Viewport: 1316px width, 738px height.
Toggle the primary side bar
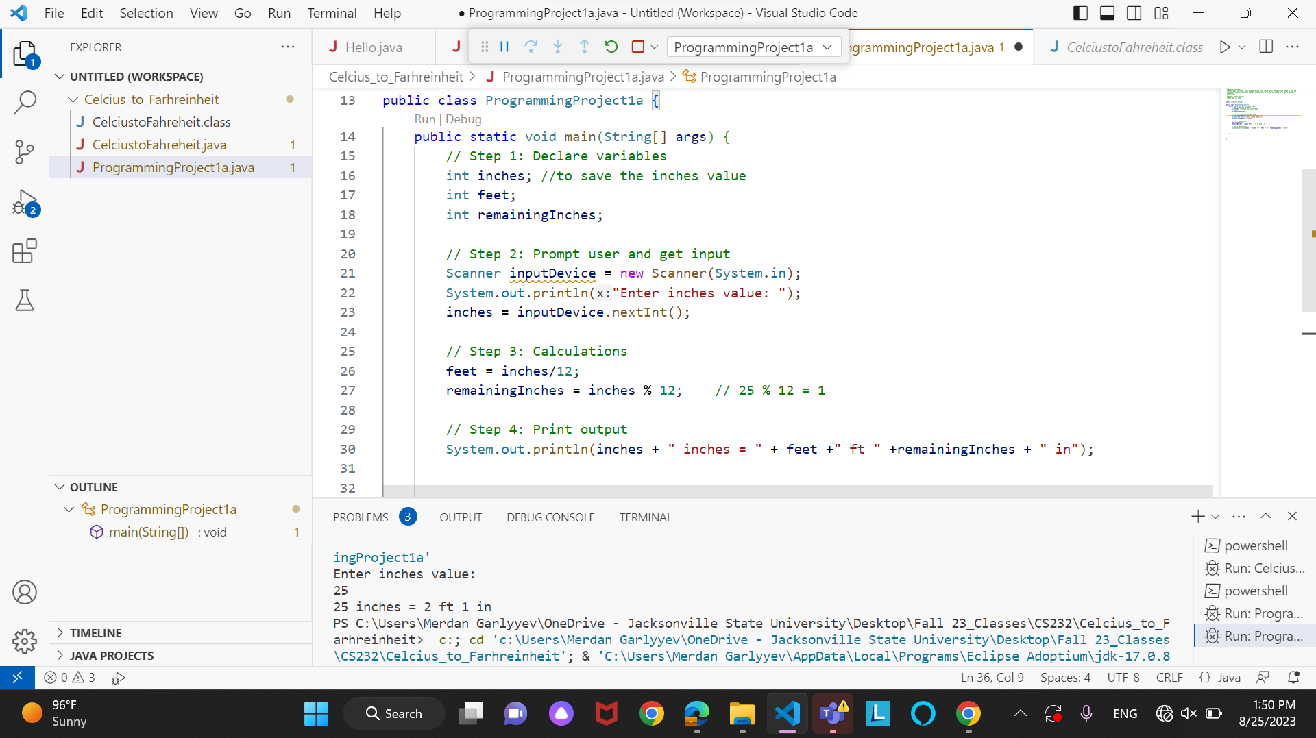(x=1080, y=12)
